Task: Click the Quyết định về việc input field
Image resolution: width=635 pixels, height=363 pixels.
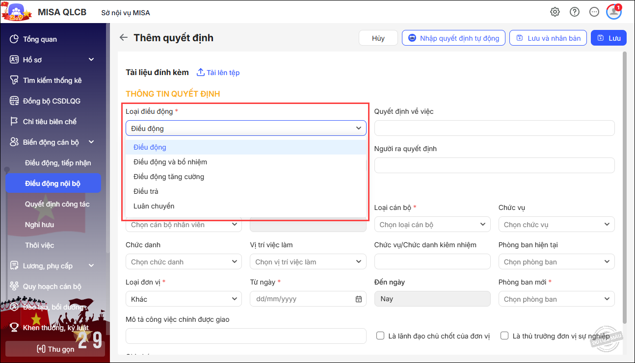Action: pyautogui.click(x=494, y=128)
